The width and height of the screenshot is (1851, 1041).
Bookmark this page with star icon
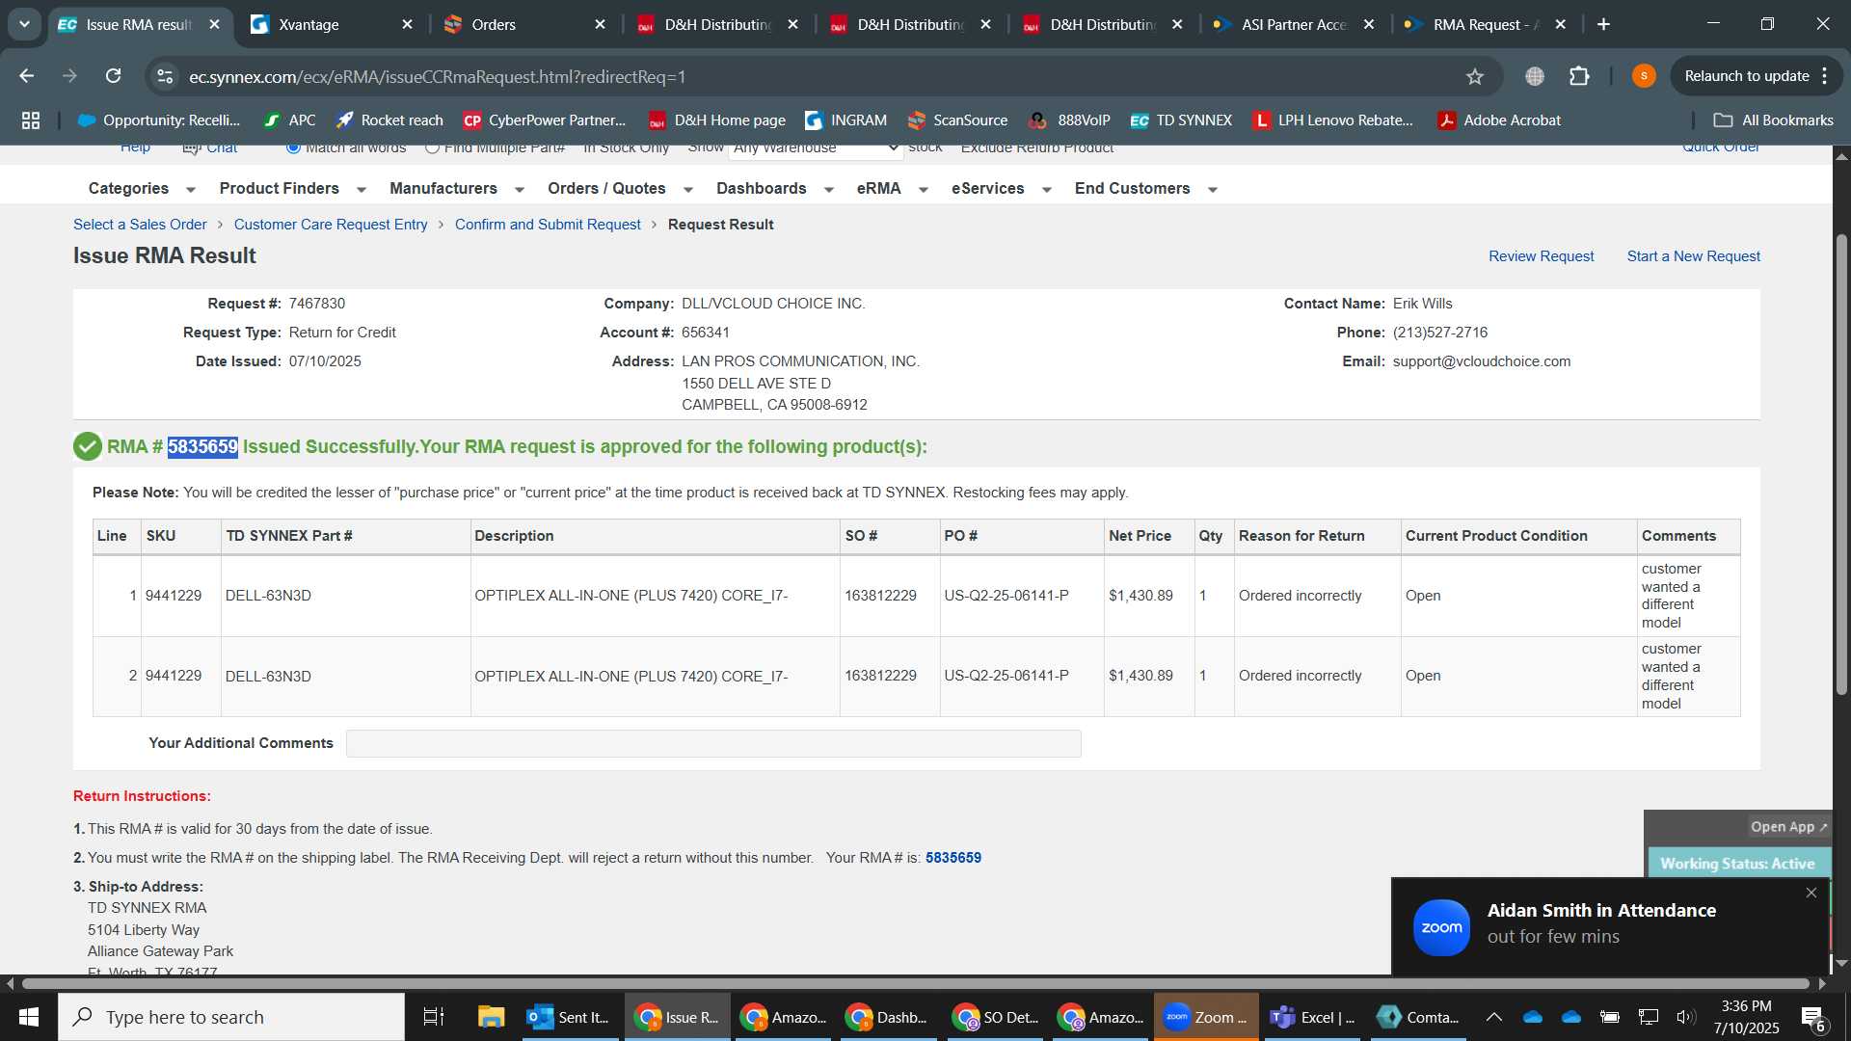[1475, 76]
